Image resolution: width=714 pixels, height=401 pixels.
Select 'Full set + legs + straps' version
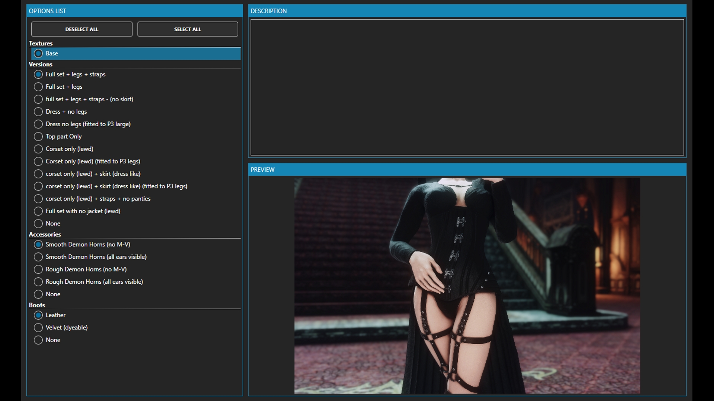(70, 74)
